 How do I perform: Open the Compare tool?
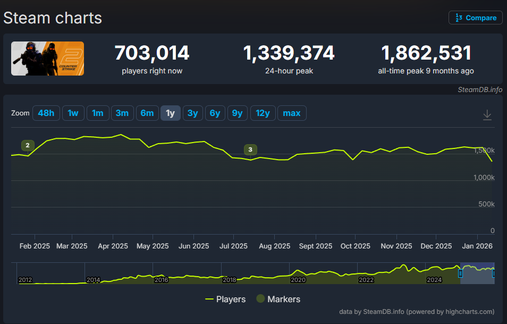pos(475,18)
